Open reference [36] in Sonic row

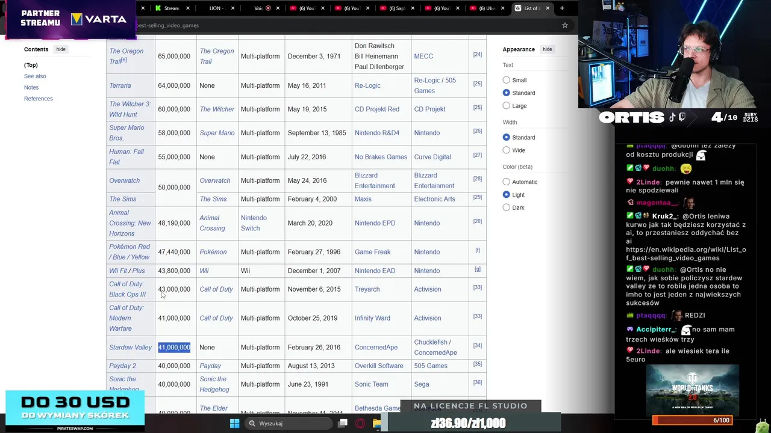478,382
